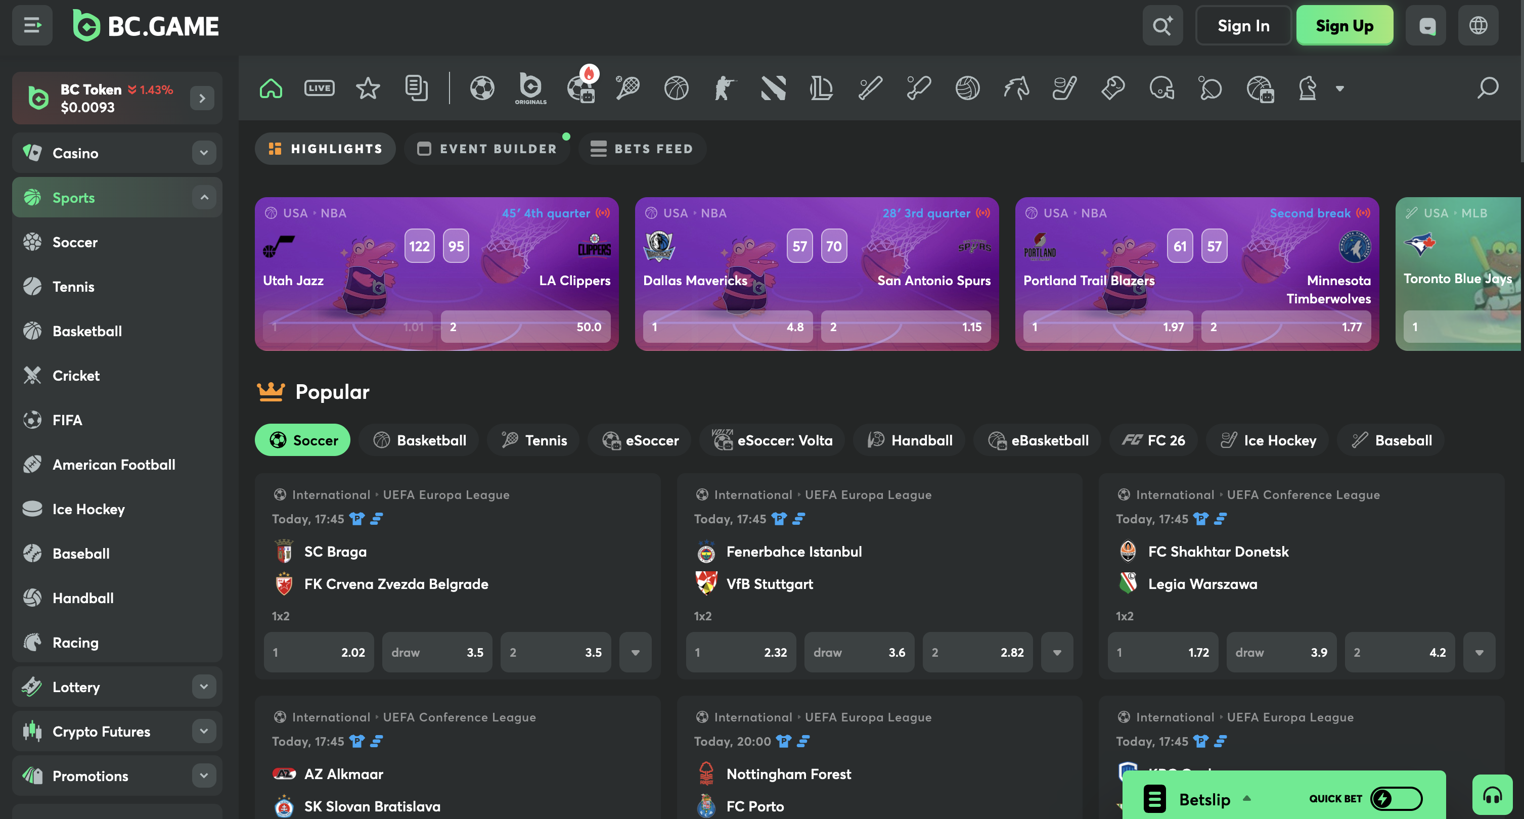The image size is (1524, 819).
Task: Open more sports dropdown arrow
Action: pyautogui.click(x=1339, y=88)
